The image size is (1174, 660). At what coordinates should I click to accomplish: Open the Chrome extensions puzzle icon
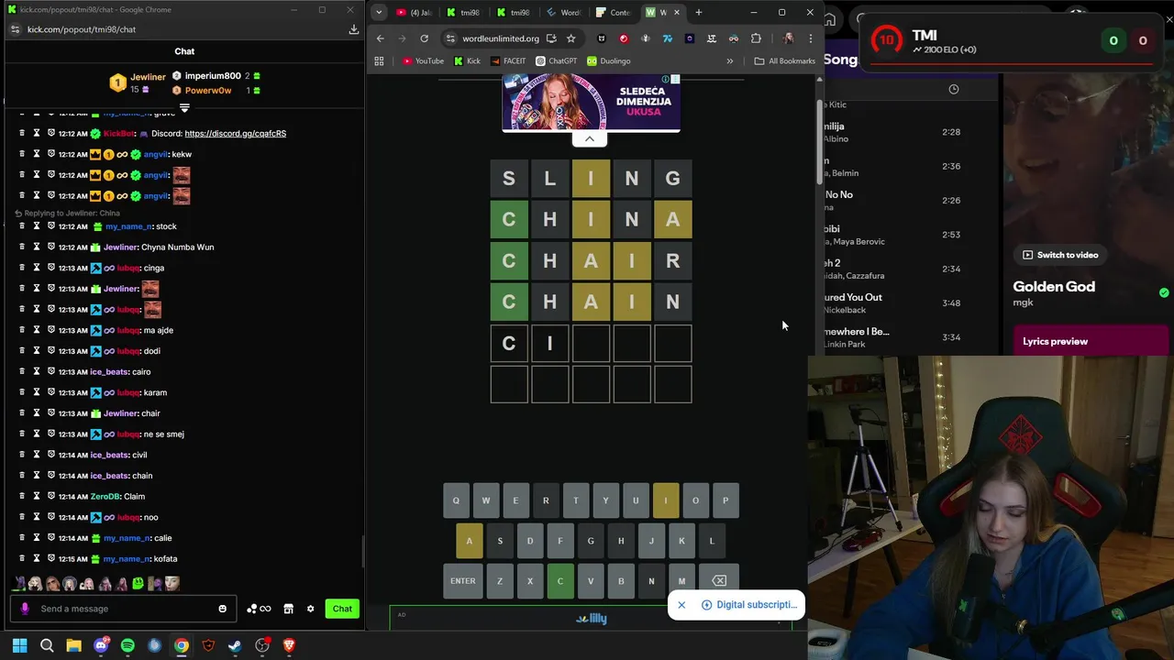coord(756,38)
